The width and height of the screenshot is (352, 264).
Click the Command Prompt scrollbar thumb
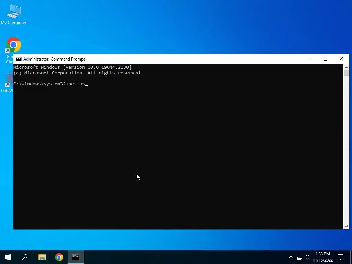[346, 73]
